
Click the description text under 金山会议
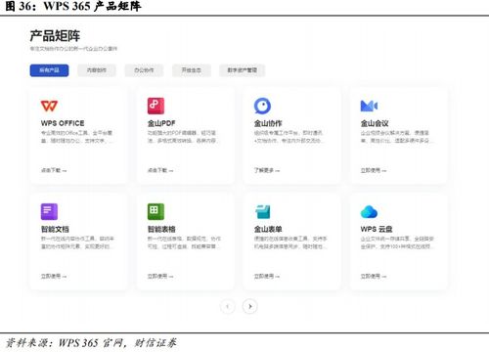pos(397,137)
